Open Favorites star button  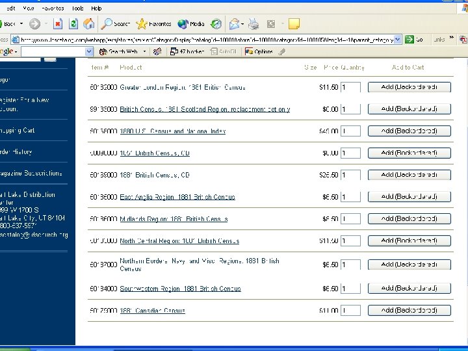[153, 24]
